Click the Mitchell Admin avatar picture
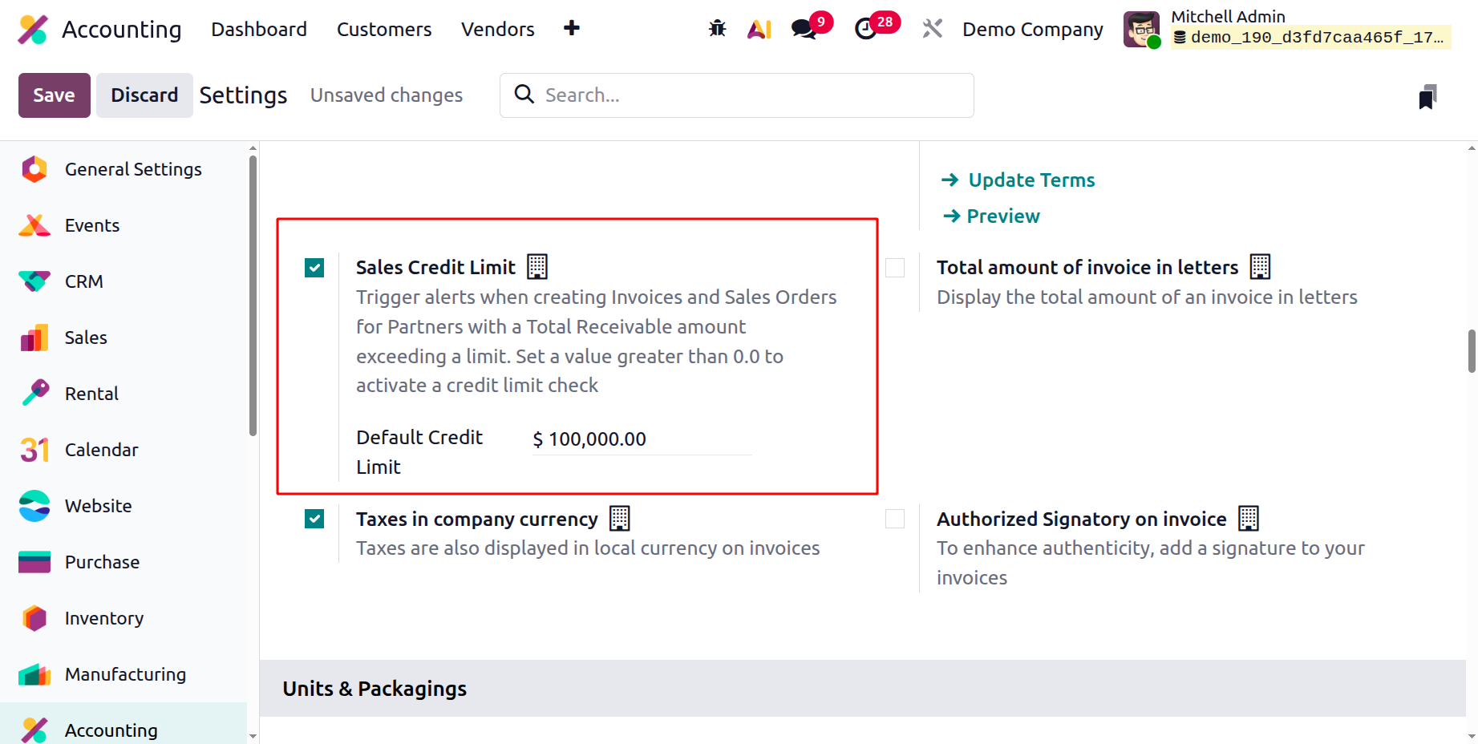The image size is (1478, 744). (1141, 30)
